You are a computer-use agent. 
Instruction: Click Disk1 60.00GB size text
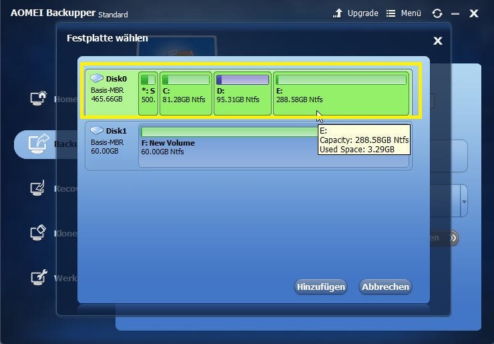pyautogui.click(x=105, y=151)
